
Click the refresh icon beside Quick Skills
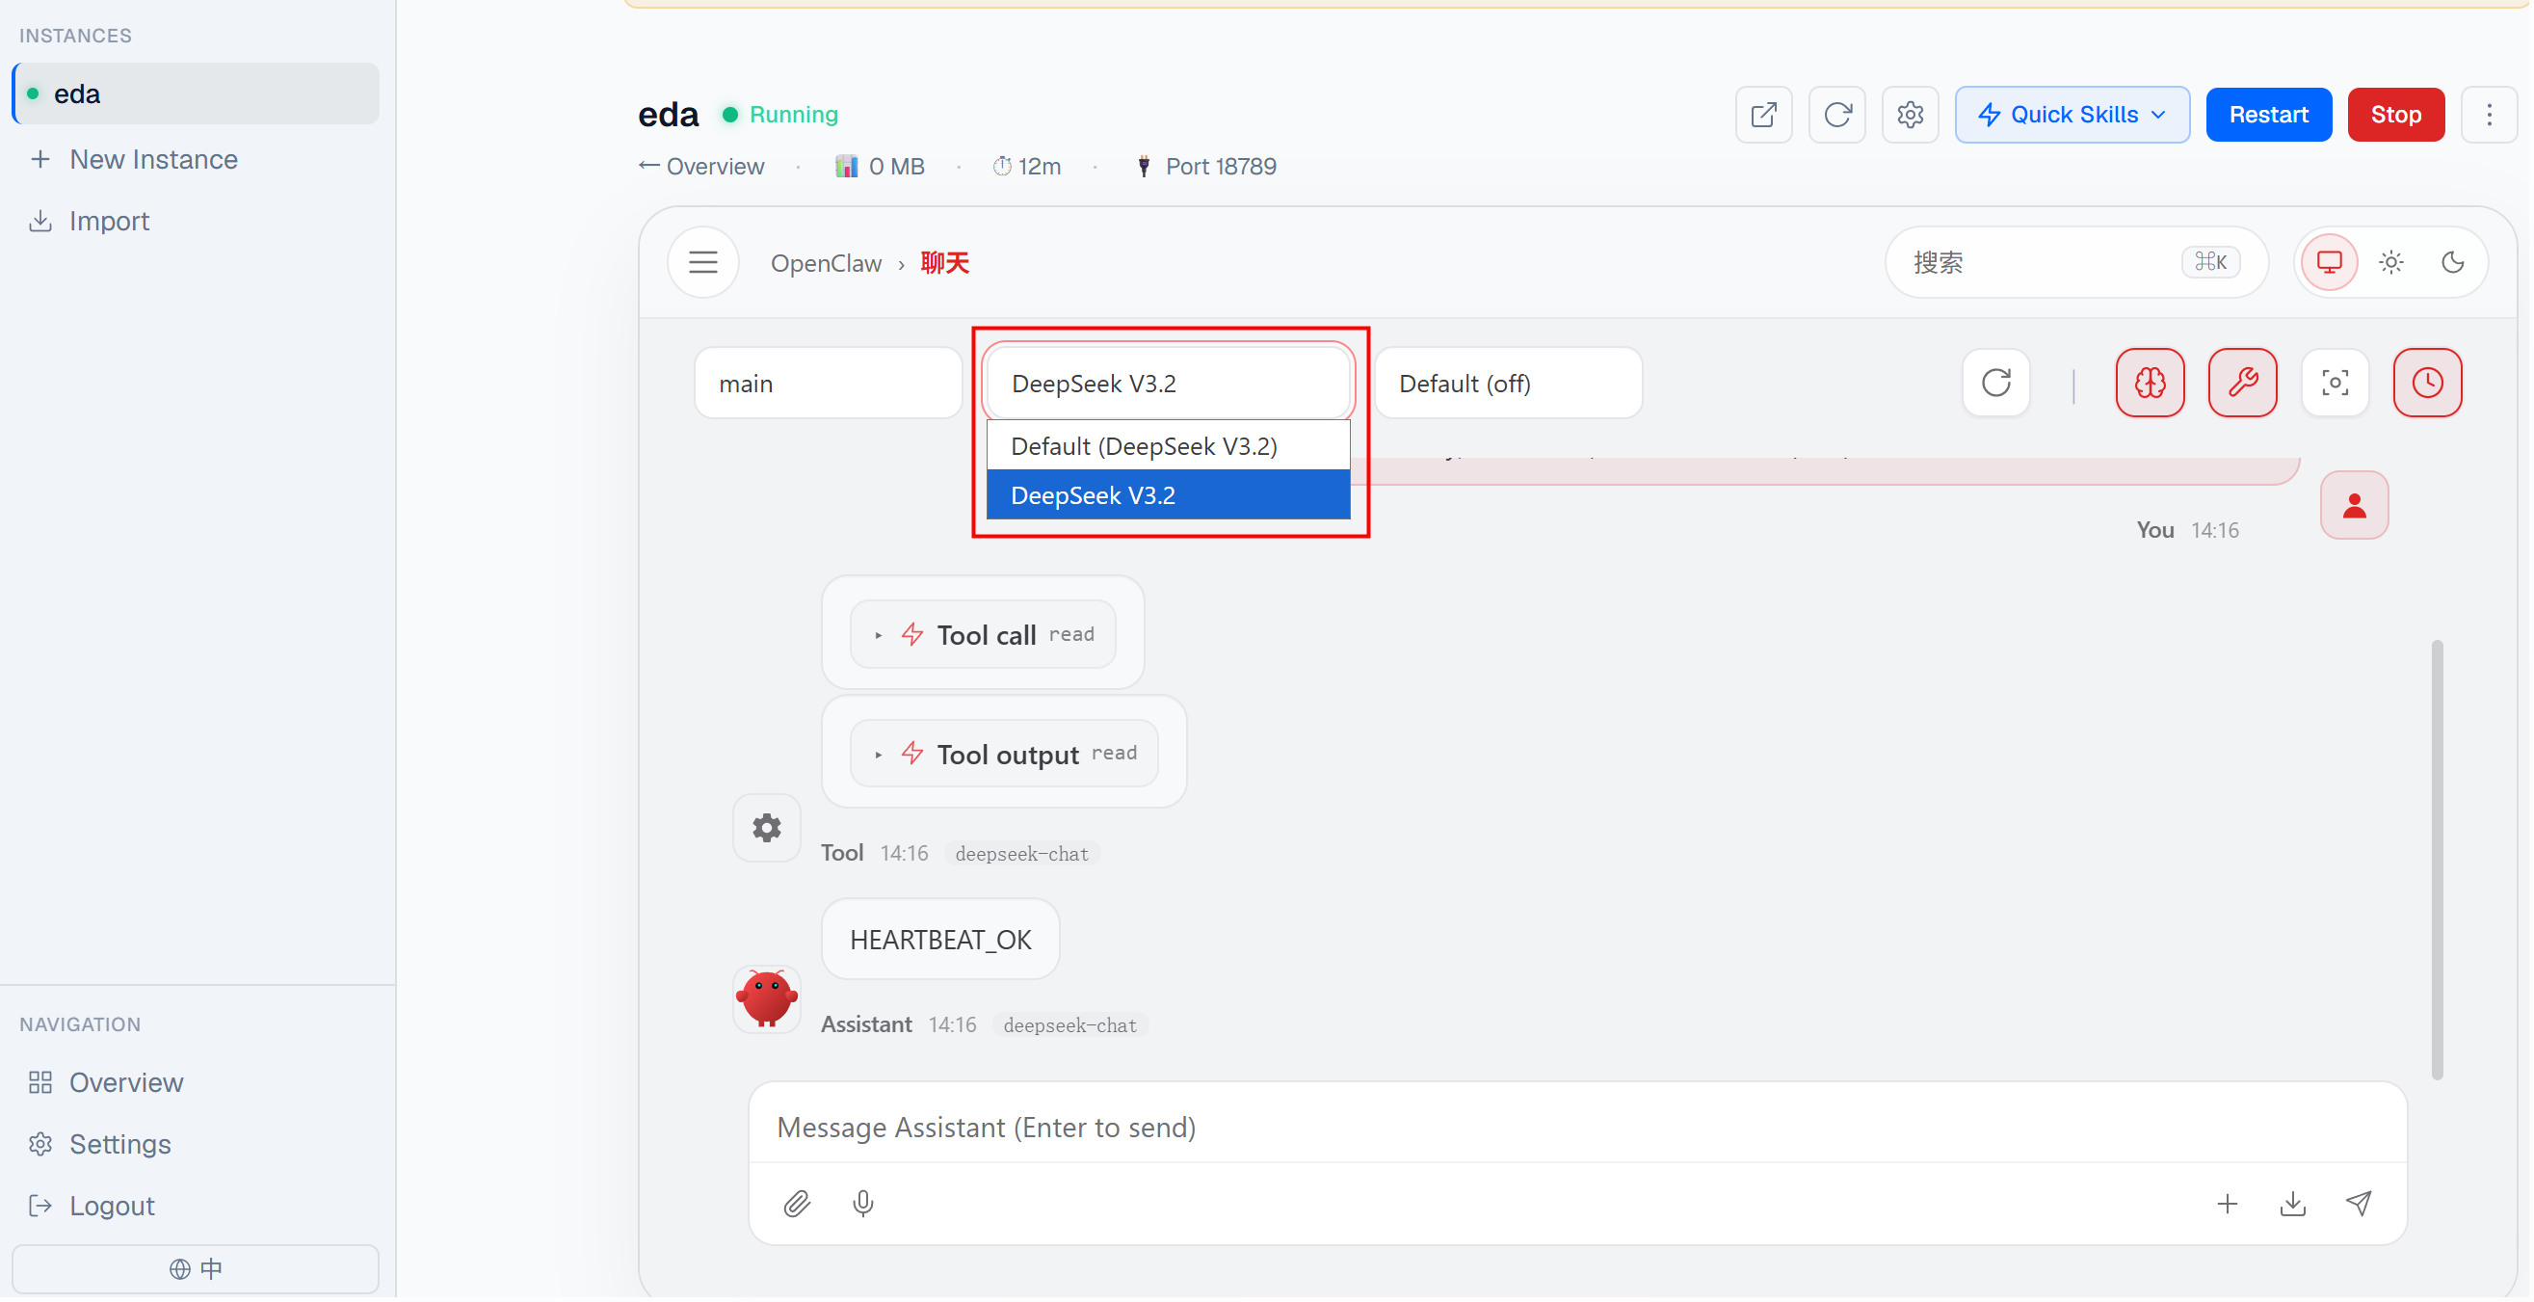(x=1836, y=115)
